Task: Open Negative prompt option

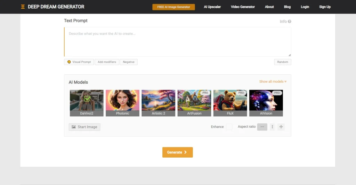Action: [129, 62]
